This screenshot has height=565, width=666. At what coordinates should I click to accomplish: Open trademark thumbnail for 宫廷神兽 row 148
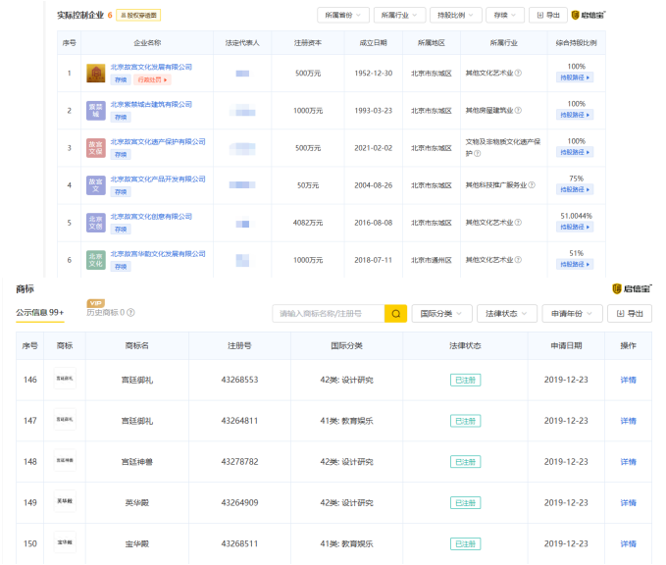(x=65, y=460)
